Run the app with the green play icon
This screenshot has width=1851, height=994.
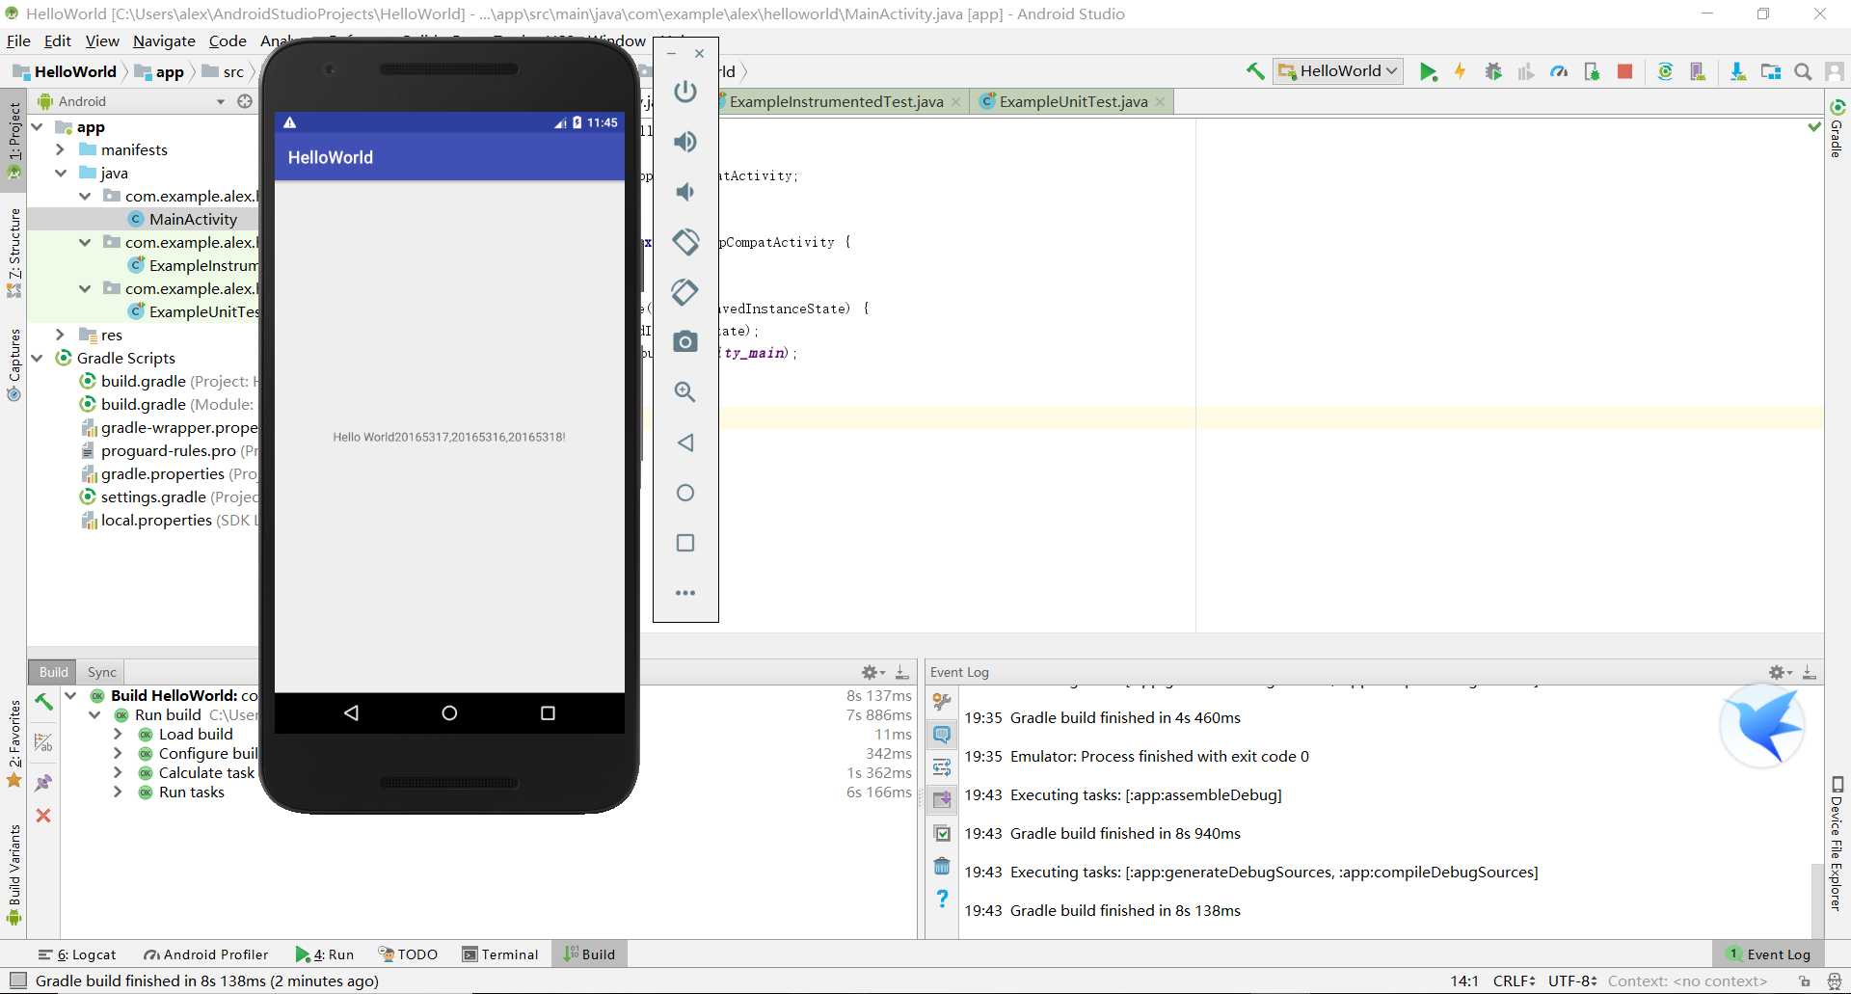coord(1428,71)
